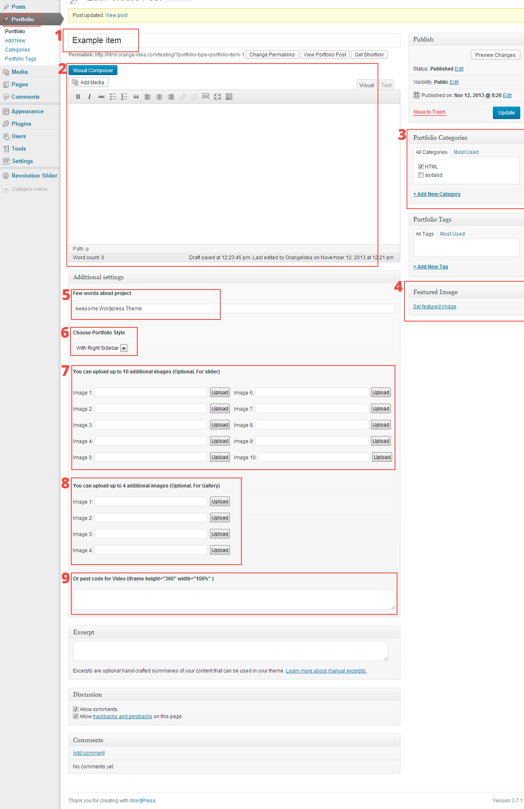Click the Settings icon in sidebar
The width and height of the screenshot is (524, 809).
click(6, 161)
